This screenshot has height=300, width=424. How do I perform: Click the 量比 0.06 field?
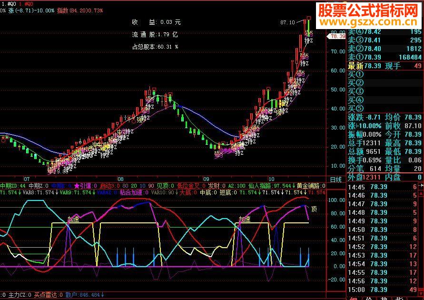pos(403,160)
